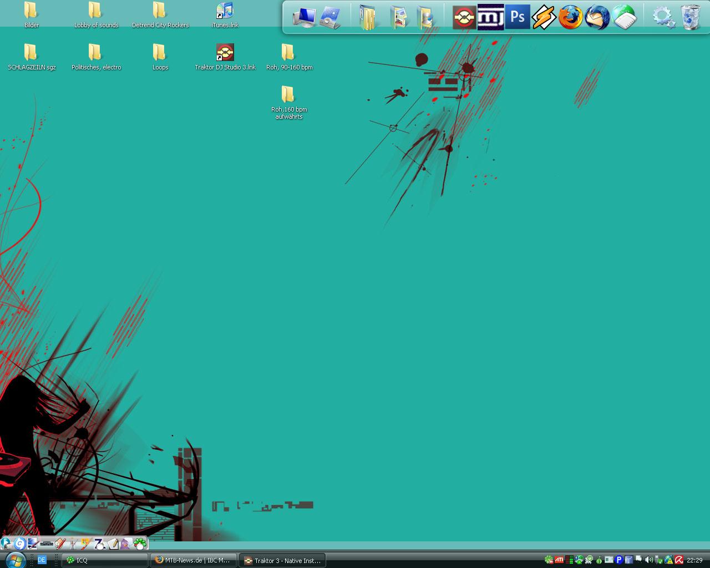
Task: Open the volume speaker tray icon
Action: tap(648, 560)
